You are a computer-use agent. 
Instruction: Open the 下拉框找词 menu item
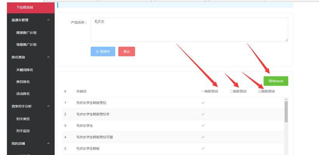pos(31,7)
